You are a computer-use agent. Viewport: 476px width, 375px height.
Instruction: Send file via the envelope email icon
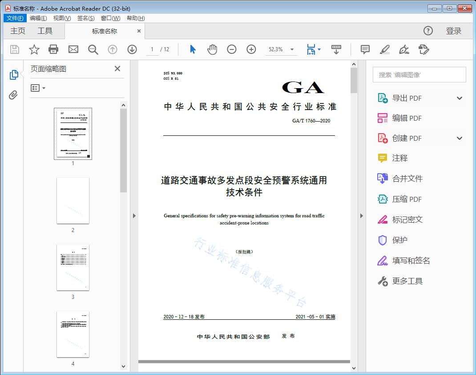point(73,49)
